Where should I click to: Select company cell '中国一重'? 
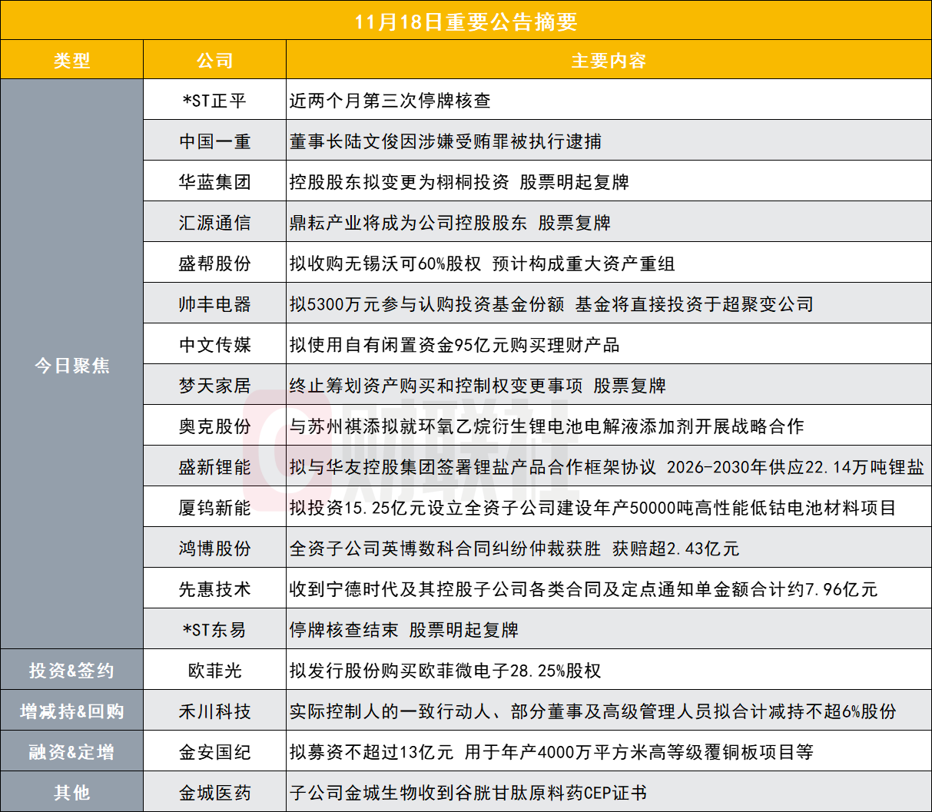coord(214,141)
